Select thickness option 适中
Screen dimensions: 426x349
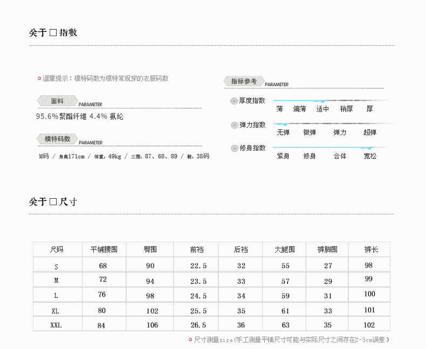pos(322,109)
